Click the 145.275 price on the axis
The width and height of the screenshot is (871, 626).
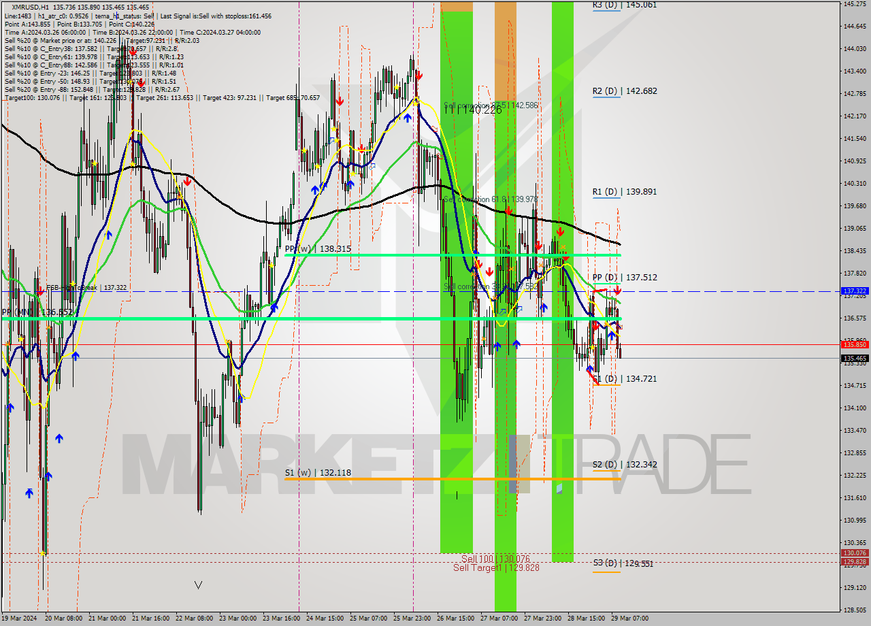[x=854, y=4]
